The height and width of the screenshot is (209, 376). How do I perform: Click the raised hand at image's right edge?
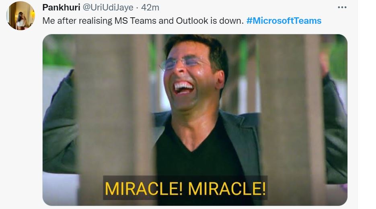click(x=324, y=60)
